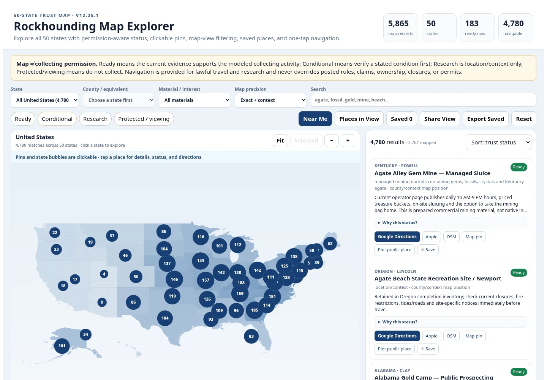Click the map bubble labeled 116
Screen dimensions: 547x380
click(201, 237)
